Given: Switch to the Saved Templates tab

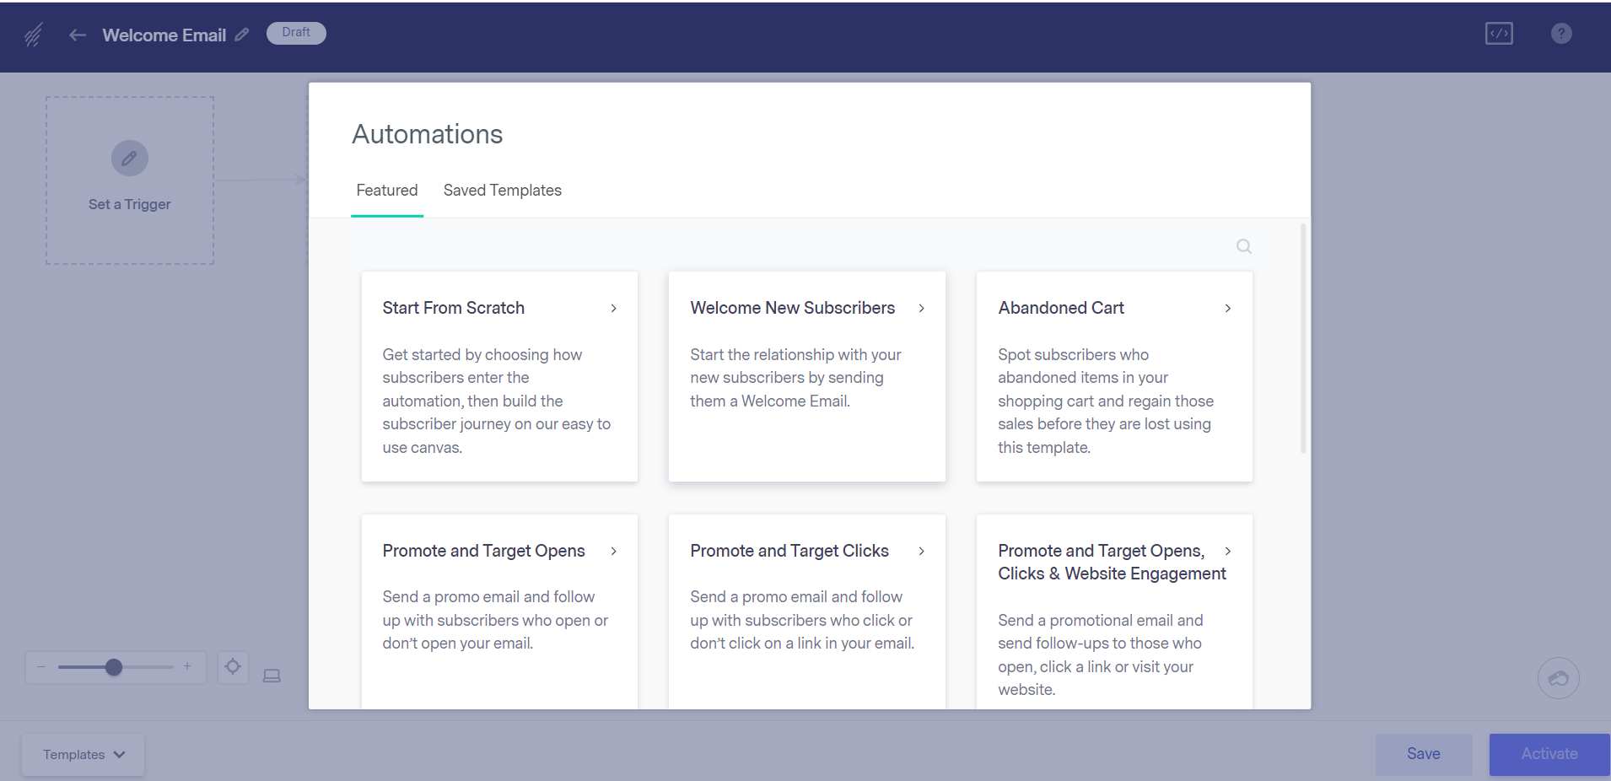Looking at the screenshot, I should (x=502, y=191).
